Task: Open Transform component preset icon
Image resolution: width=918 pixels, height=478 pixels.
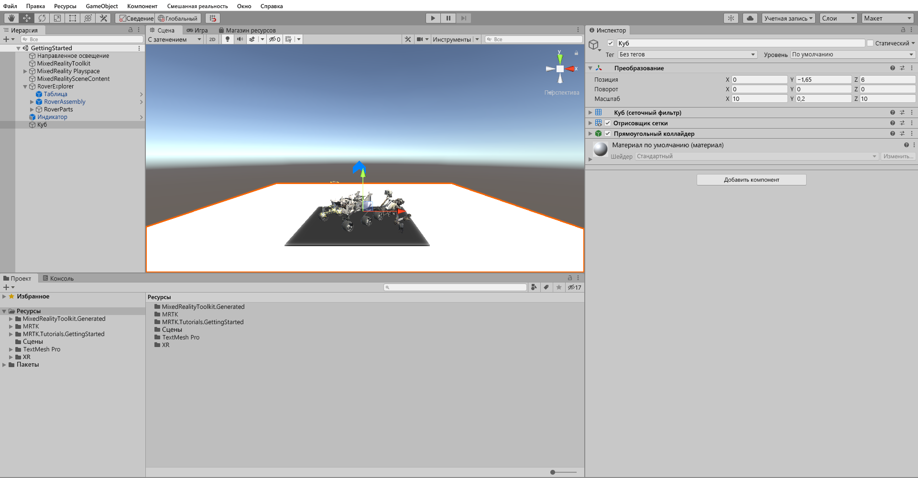Action: coord(902,68)
